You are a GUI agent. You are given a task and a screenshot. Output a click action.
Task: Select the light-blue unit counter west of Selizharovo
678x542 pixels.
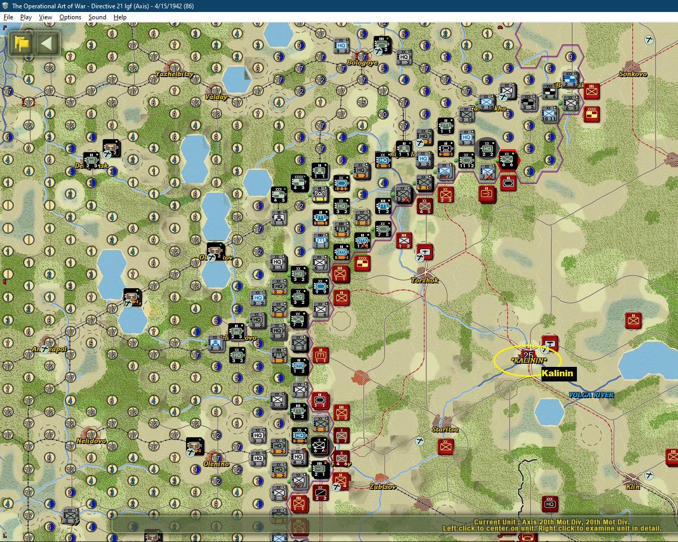[x=216, y=343]
